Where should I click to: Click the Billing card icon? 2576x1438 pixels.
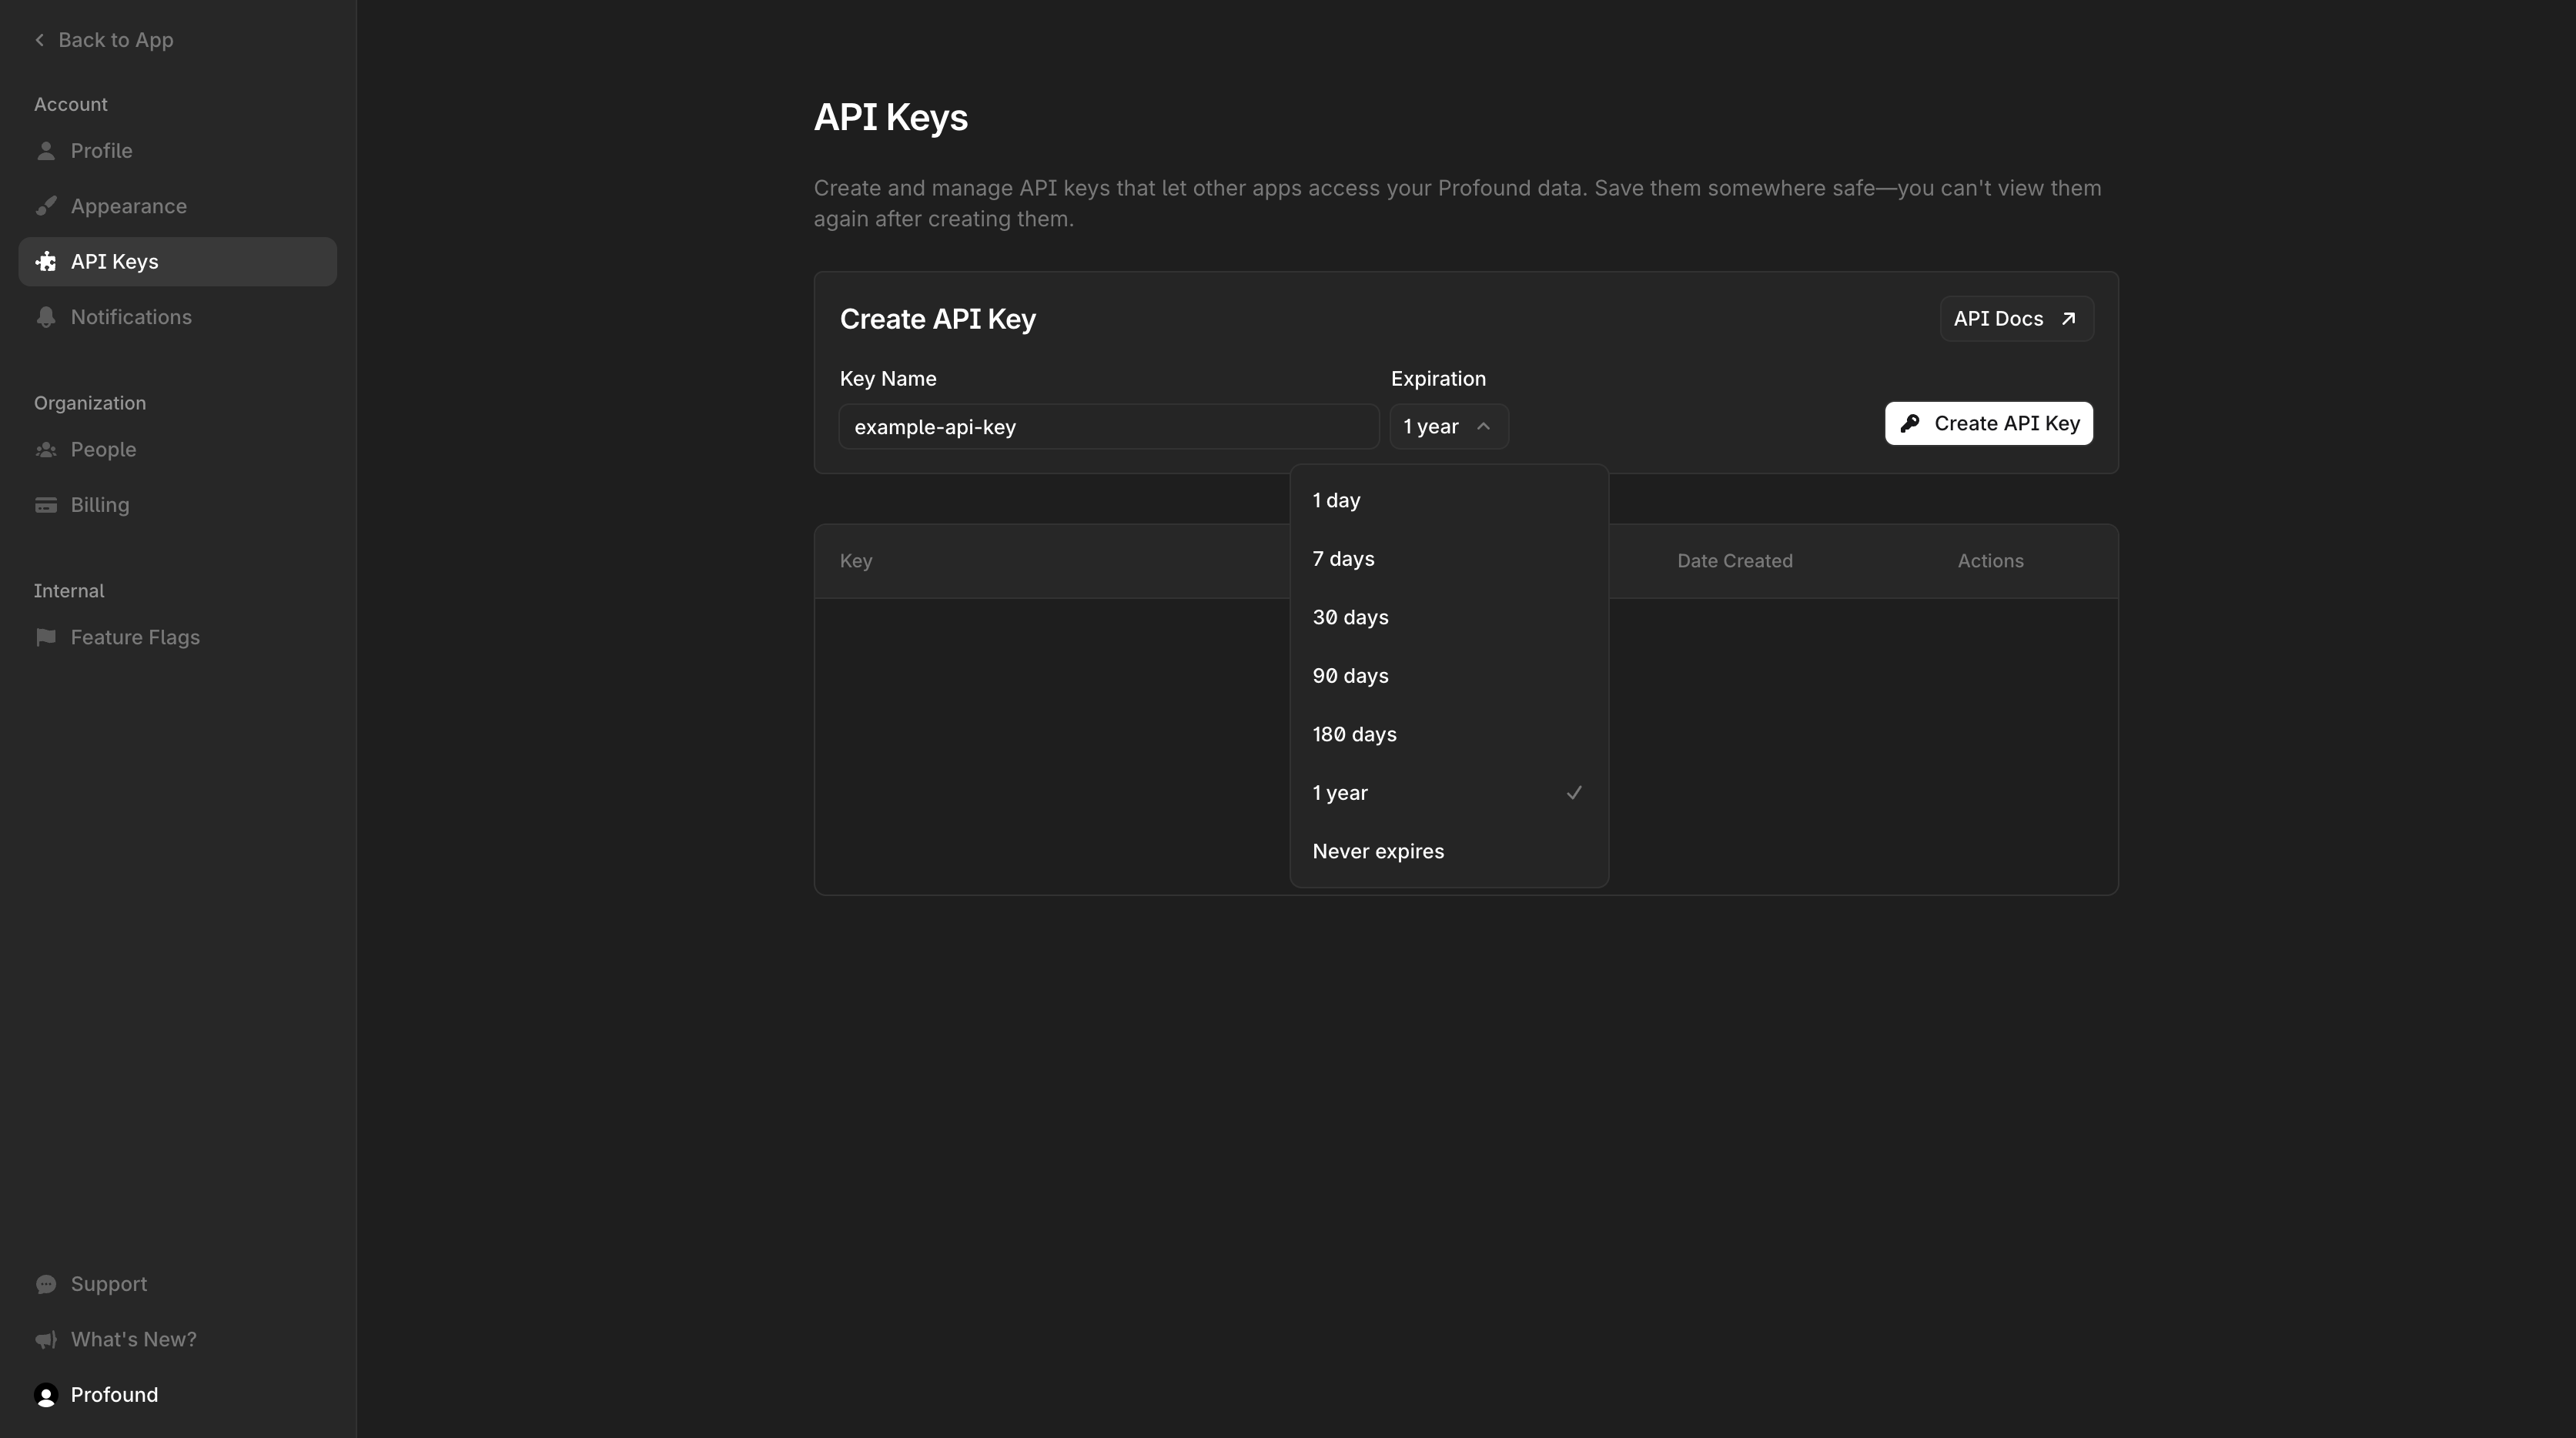(46, 505)
